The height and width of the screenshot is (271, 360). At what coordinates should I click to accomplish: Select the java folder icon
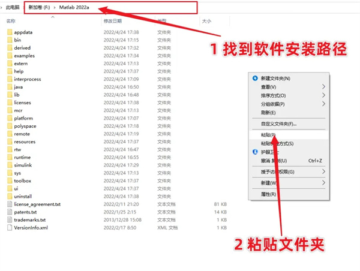click(10, 87)
